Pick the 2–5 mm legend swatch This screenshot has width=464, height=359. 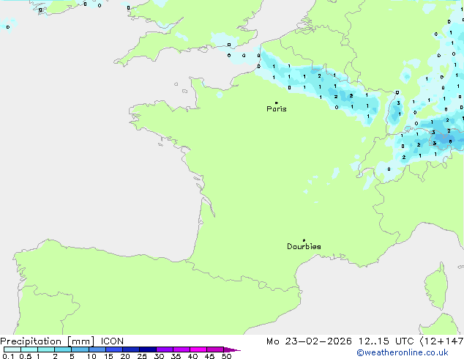pyautogui.click(x=63, y=349)
